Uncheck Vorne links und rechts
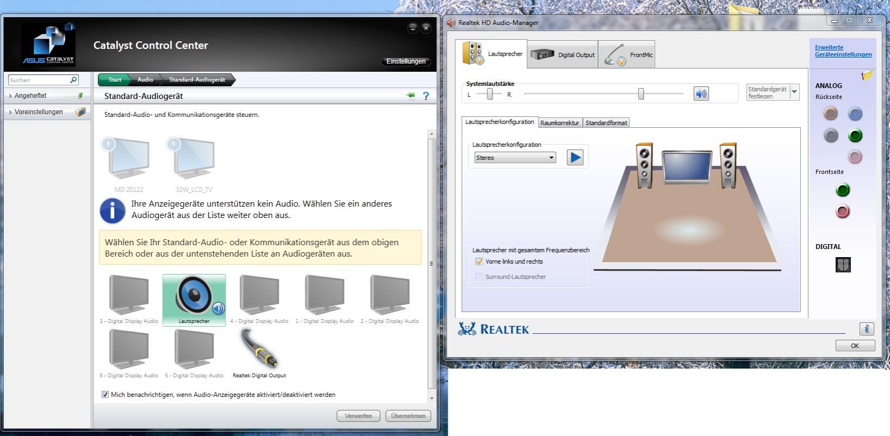 (x=479, y=261)
